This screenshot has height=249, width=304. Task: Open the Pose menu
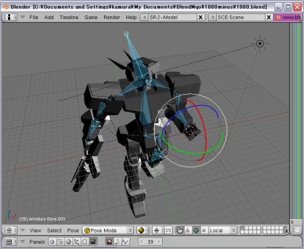coord(73,231)
